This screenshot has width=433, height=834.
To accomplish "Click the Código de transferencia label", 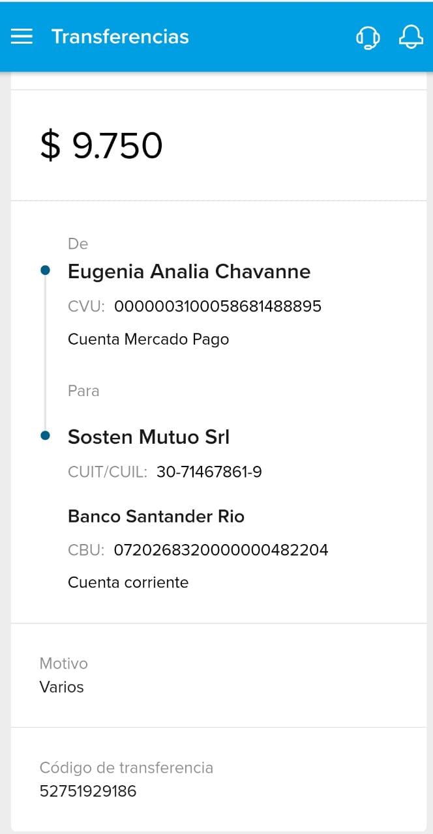I will tap(127, 768).
